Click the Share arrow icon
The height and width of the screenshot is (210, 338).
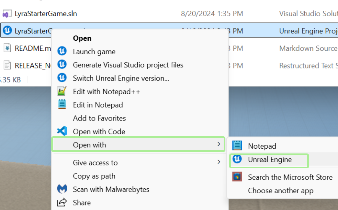tap(62, 203)
